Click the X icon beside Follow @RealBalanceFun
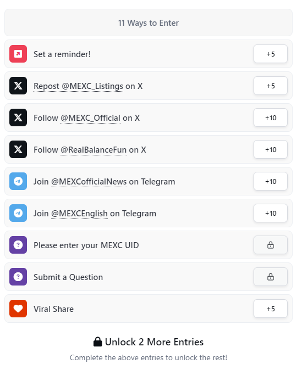297x375 pixels. (18, 149)
